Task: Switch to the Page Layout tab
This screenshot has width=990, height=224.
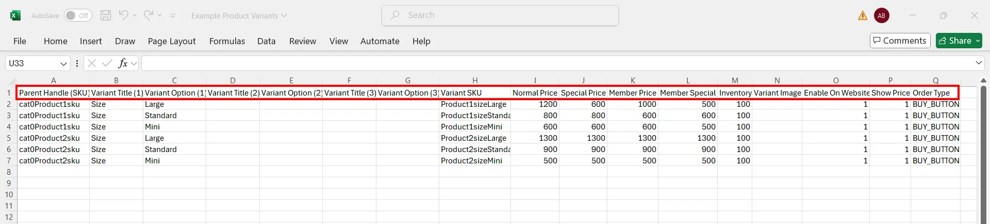Action: click(x=172, y=41)
